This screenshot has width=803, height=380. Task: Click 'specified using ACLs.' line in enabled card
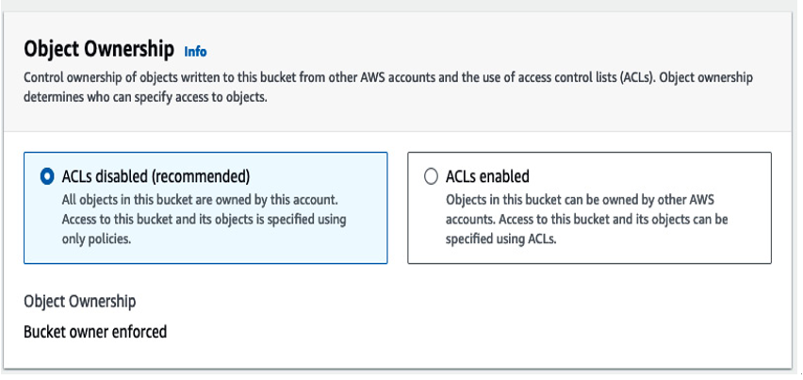coord(500,240)
